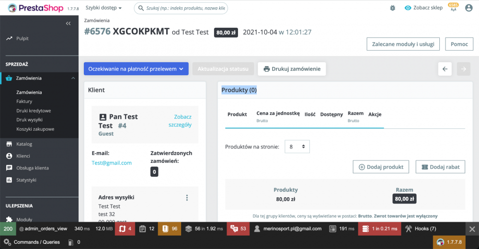Open the employee profile avatar icon

coord(468,8)
